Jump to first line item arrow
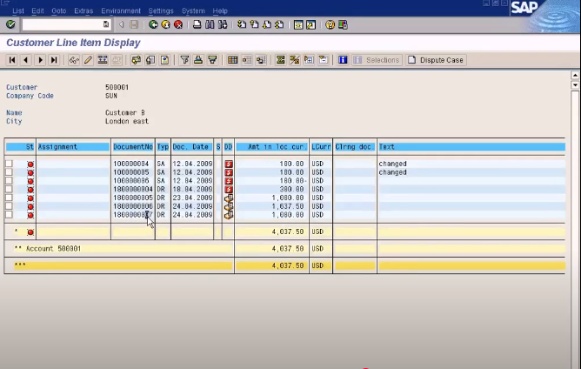Viewport: 581px width, 369px height. 12,60
